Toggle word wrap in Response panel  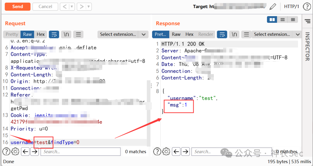(222, 34)
